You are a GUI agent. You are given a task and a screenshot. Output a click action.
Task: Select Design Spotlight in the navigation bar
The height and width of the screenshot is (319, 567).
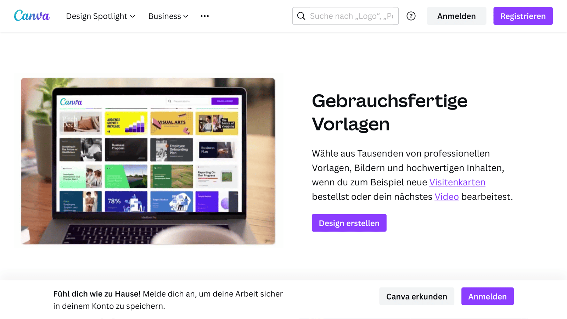[96, 16]
